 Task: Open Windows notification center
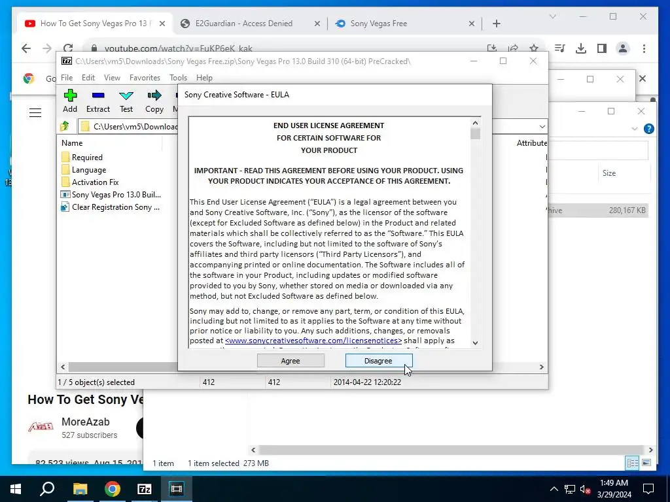click(648, 489)
